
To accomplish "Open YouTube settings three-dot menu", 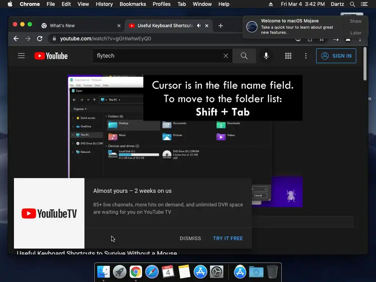I will 306,56.
